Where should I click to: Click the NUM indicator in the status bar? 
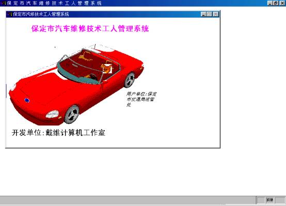(270, 200)
